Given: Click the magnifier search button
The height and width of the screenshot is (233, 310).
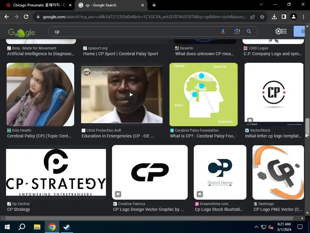Looking at the screenshot, I should coord(249,32).
